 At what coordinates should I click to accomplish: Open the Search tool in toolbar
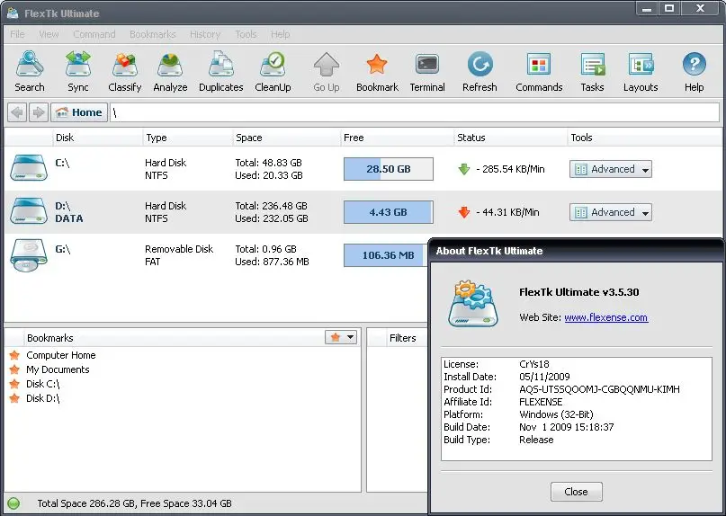pyautogui.click(x=30, y=72)
